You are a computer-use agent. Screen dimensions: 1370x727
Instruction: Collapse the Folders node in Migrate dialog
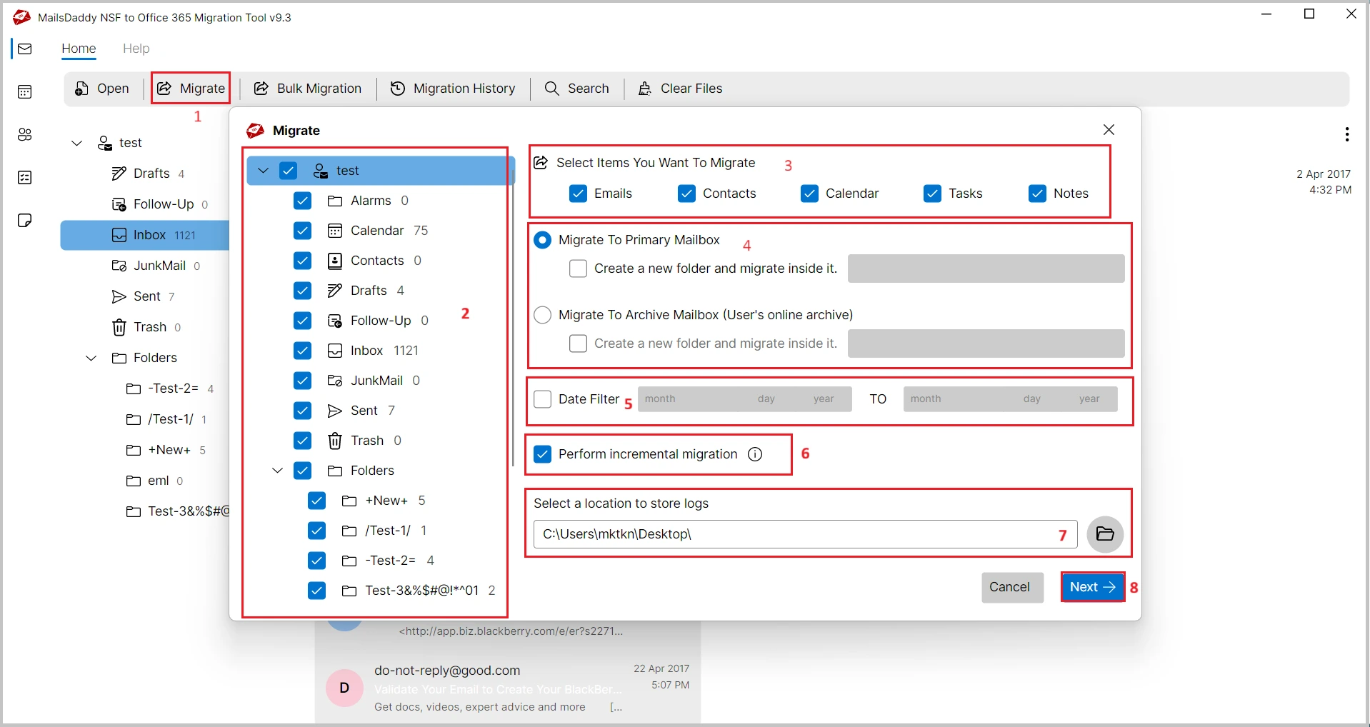coord(278,471)
